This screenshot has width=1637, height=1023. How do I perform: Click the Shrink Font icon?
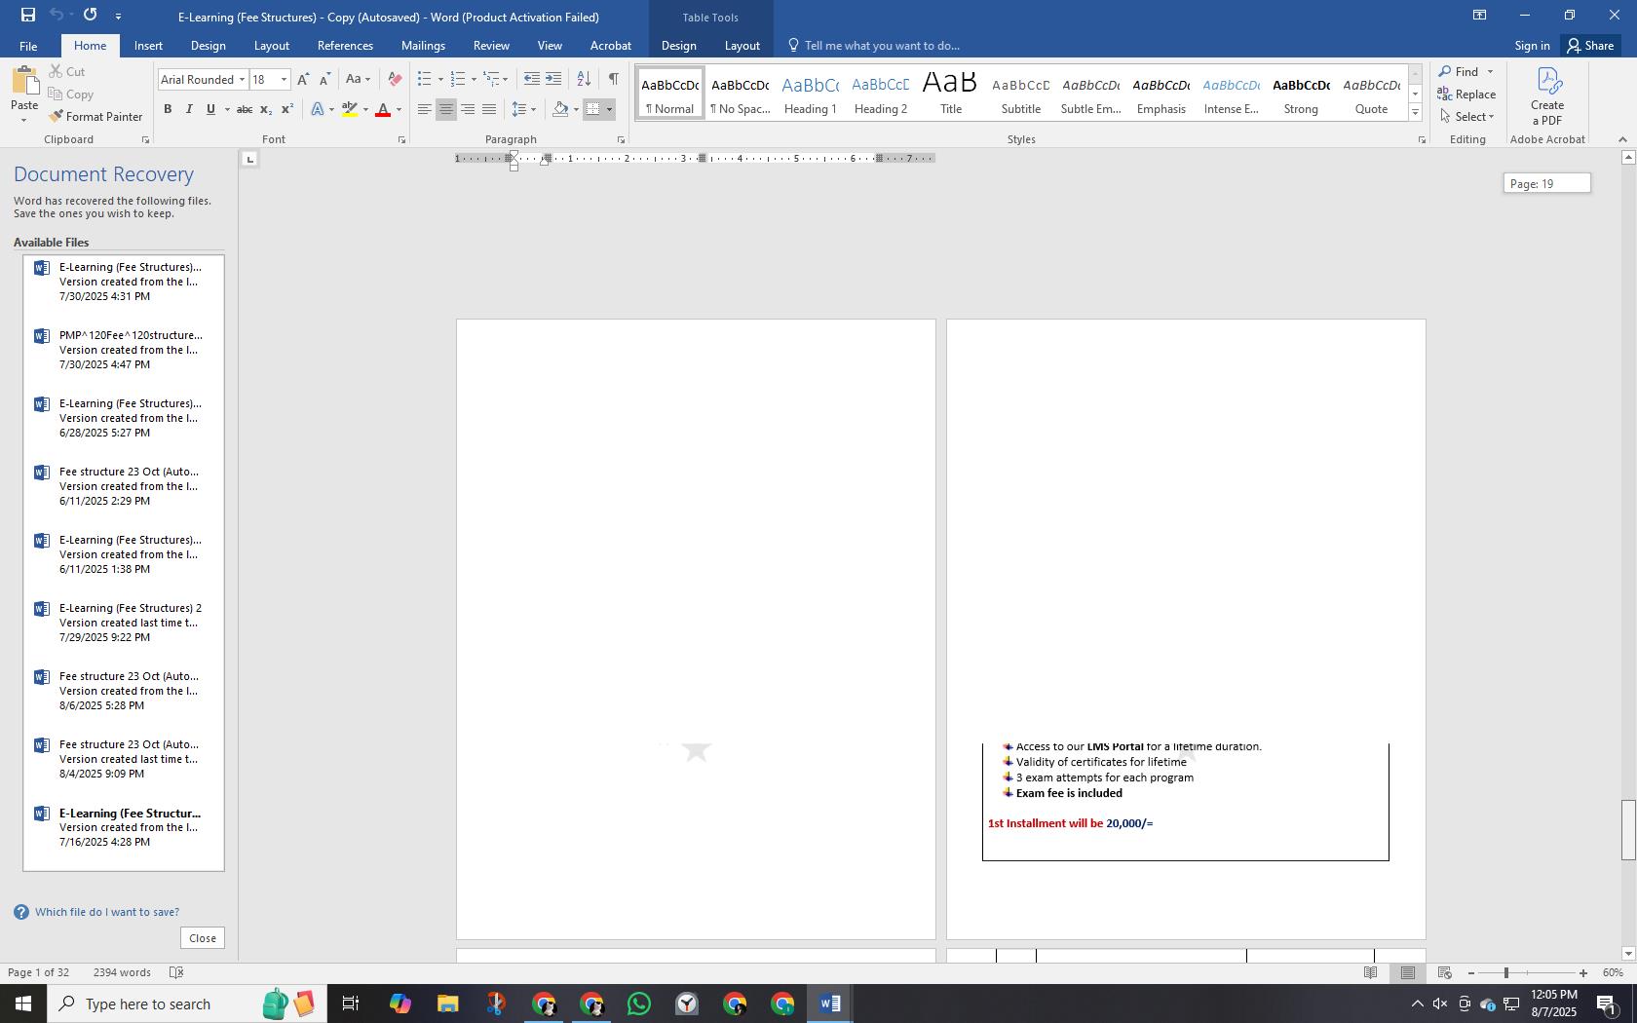pyautogui.click(x=324, y=79)
